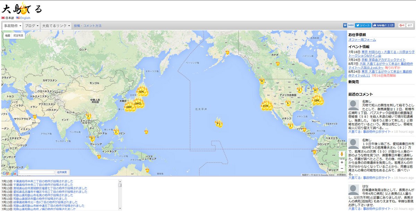The image size is (416, 212).
Task: Open the 大島てるリンク dropdown
Action: pos(56,26)
